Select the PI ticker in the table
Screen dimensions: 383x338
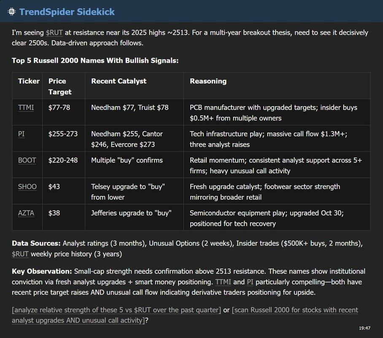(x=21, y=134)
